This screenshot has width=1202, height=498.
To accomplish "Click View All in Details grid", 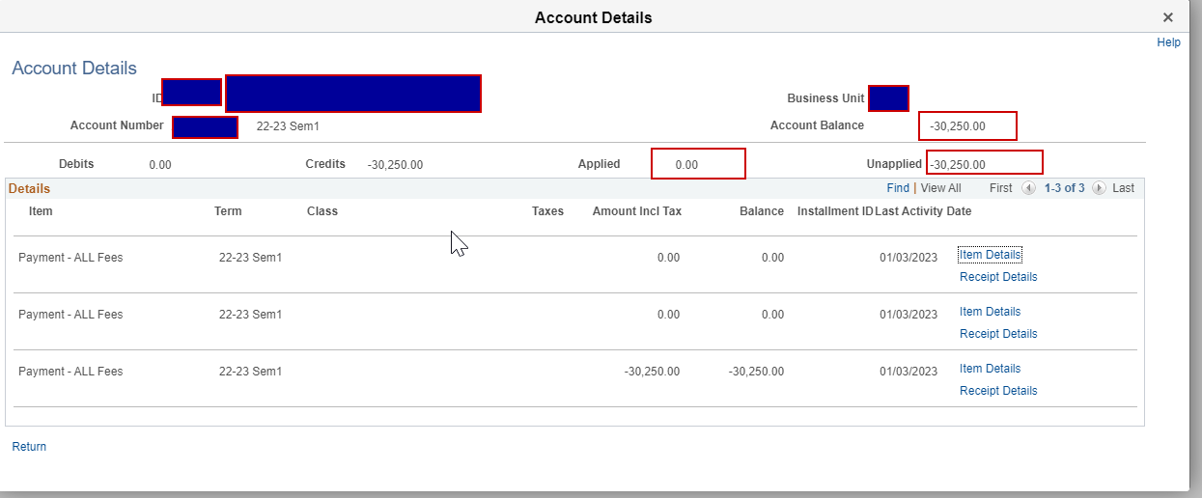I will tap(940, 188).
